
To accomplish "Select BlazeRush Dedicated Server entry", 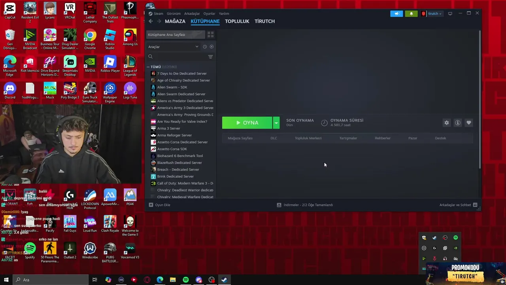I will pos(182,163).
